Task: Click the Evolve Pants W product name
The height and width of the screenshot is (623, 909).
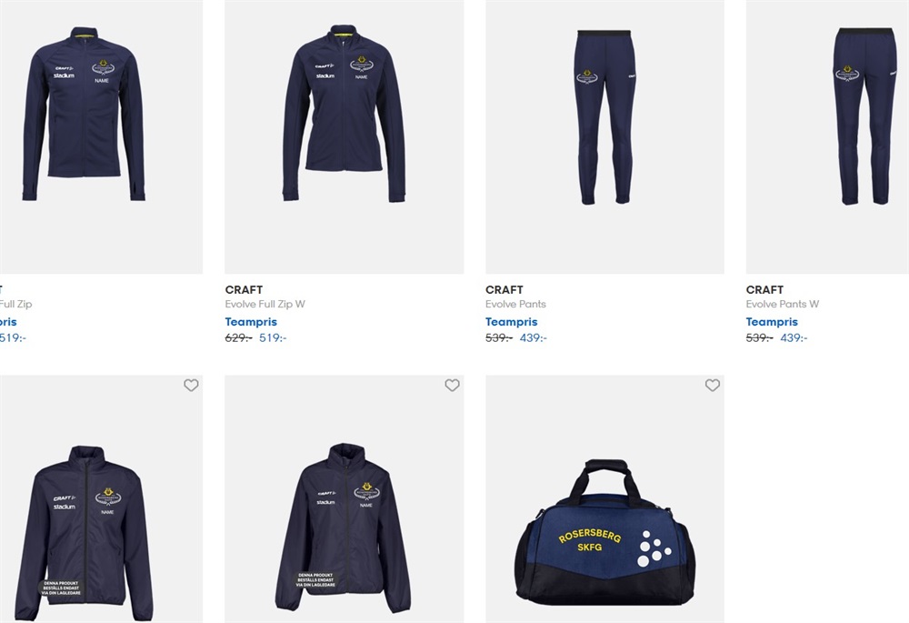Action: pos(782,304)
